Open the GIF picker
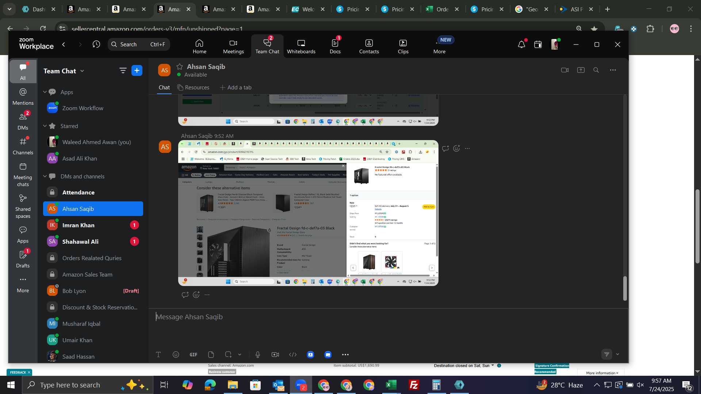Screen dimensions: 701x394 194,355
